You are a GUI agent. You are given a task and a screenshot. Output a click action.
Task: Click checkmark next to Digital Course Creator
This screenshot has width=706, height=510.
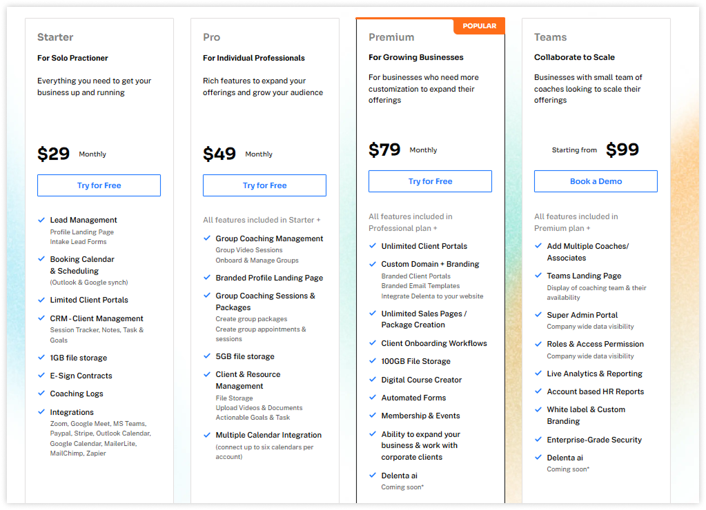373,379
